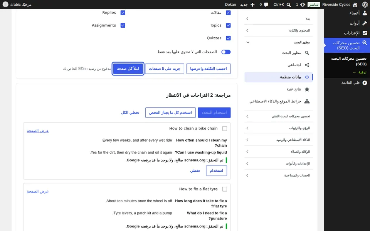Click the تخطي الكل link
Screen dimensions: 370x231
coord(130,113)
